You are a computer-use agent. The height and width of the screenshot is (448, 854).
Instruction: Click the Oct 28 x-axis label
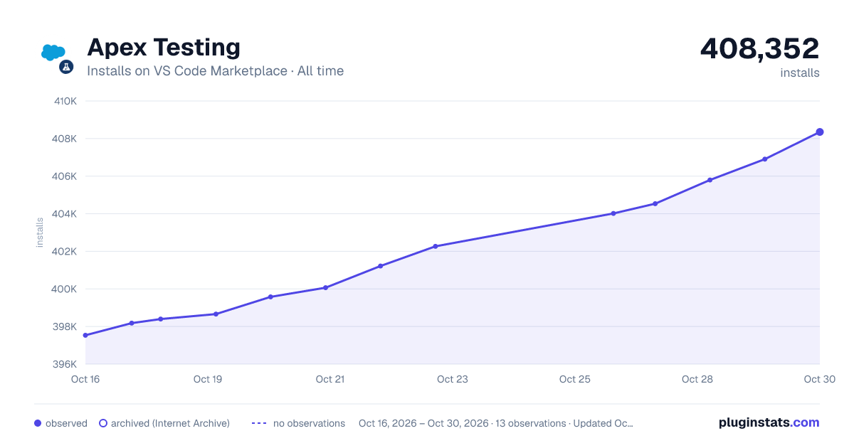point(697,379)
